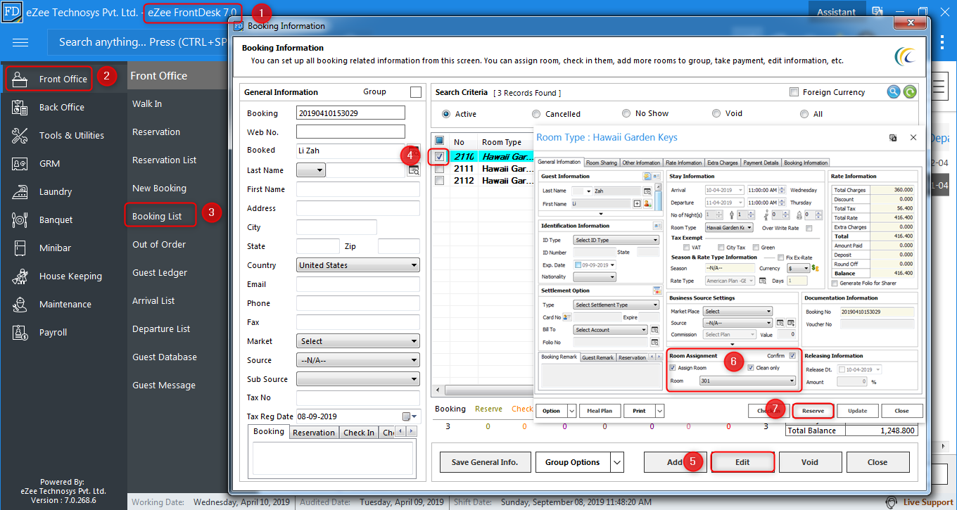
Task: Open Front Office in the sidebar
Action: 49,79
